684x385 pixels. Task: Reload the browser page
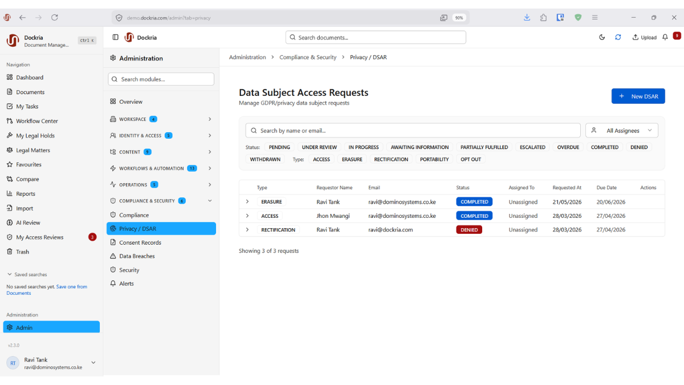[x=55, y=18]
